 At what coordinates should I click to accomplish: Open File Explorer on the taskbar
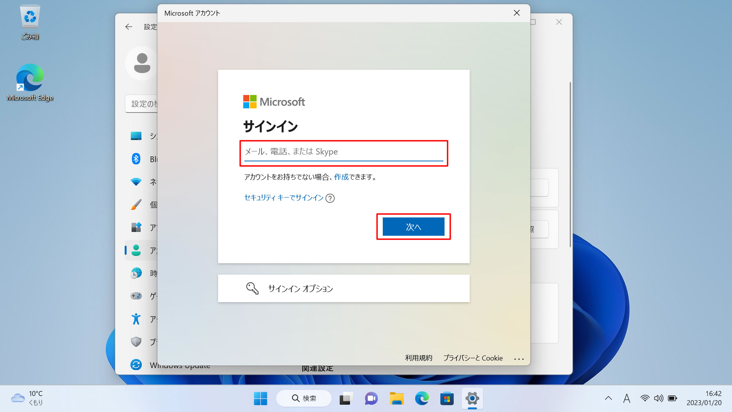pyautogui.click(x=396, y=398)
